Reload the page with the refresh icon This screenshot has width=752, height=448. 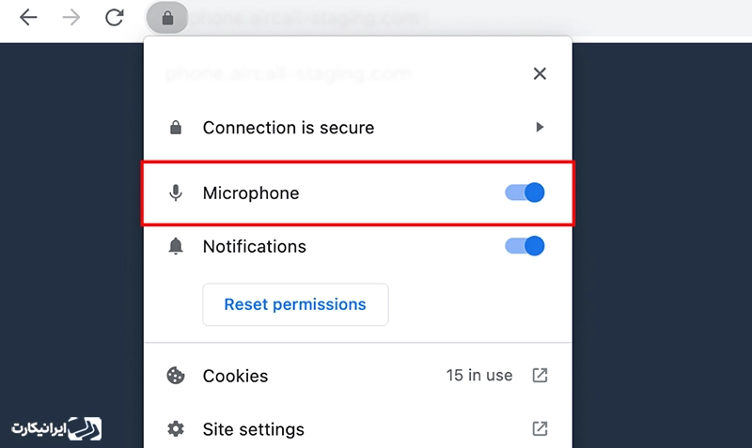114,18
